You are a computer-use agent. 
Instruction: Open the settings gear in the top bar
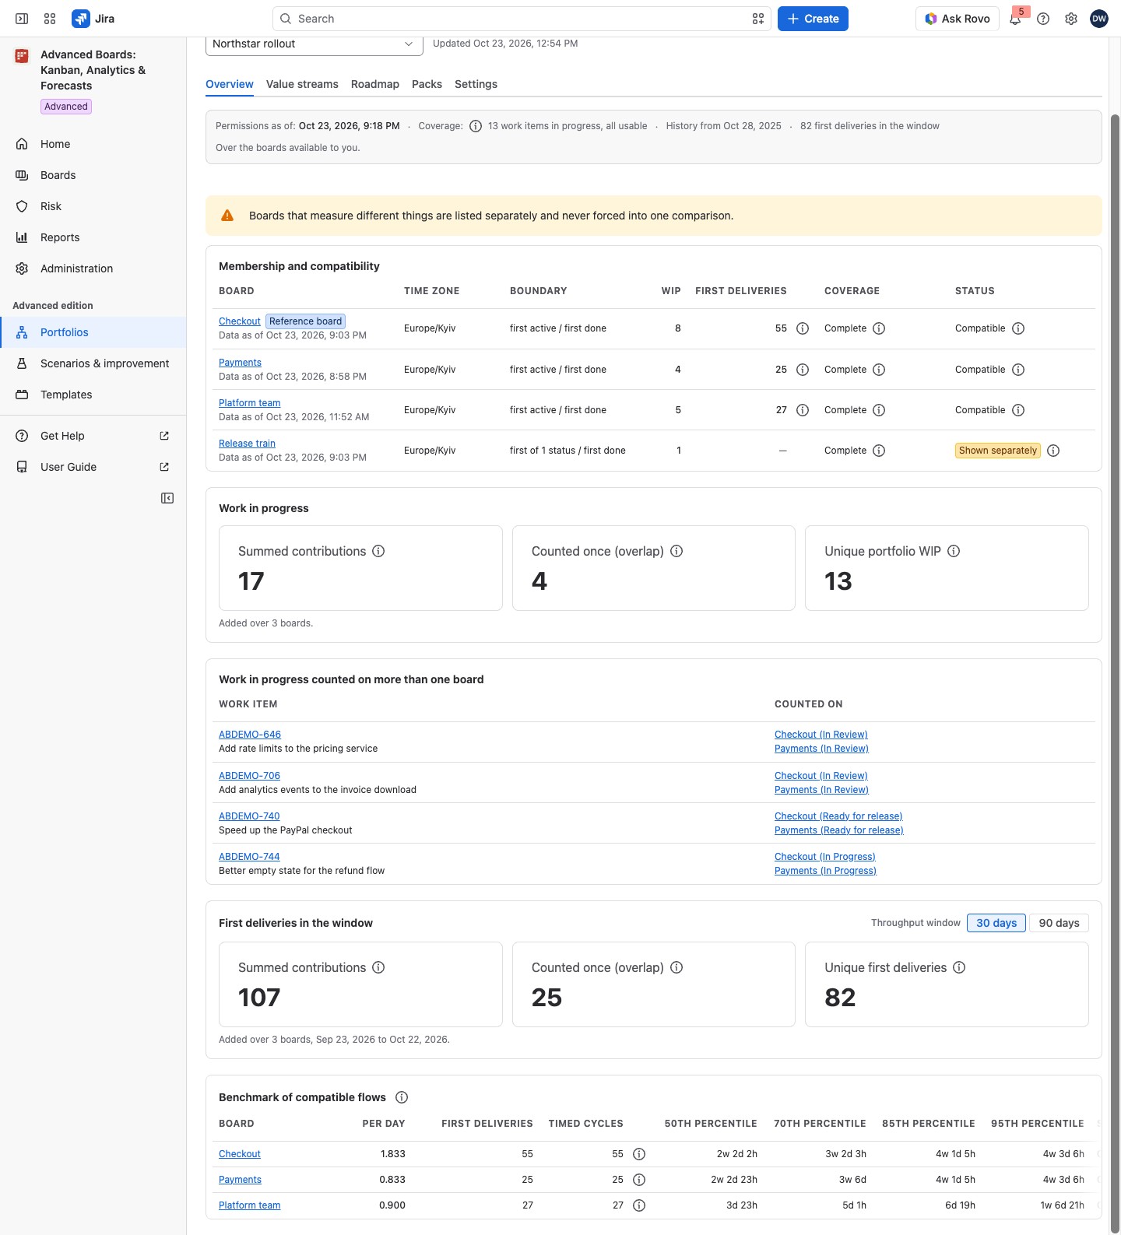pos(1071,19)
